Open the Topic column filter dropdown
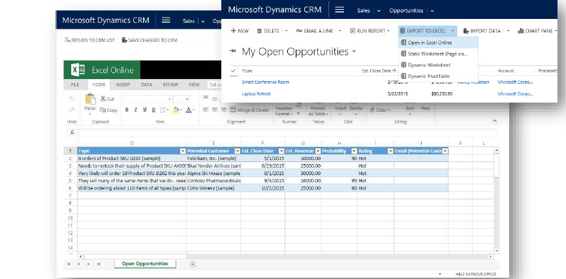The width and height of the screenshot is (566, 279). [183, 151]
